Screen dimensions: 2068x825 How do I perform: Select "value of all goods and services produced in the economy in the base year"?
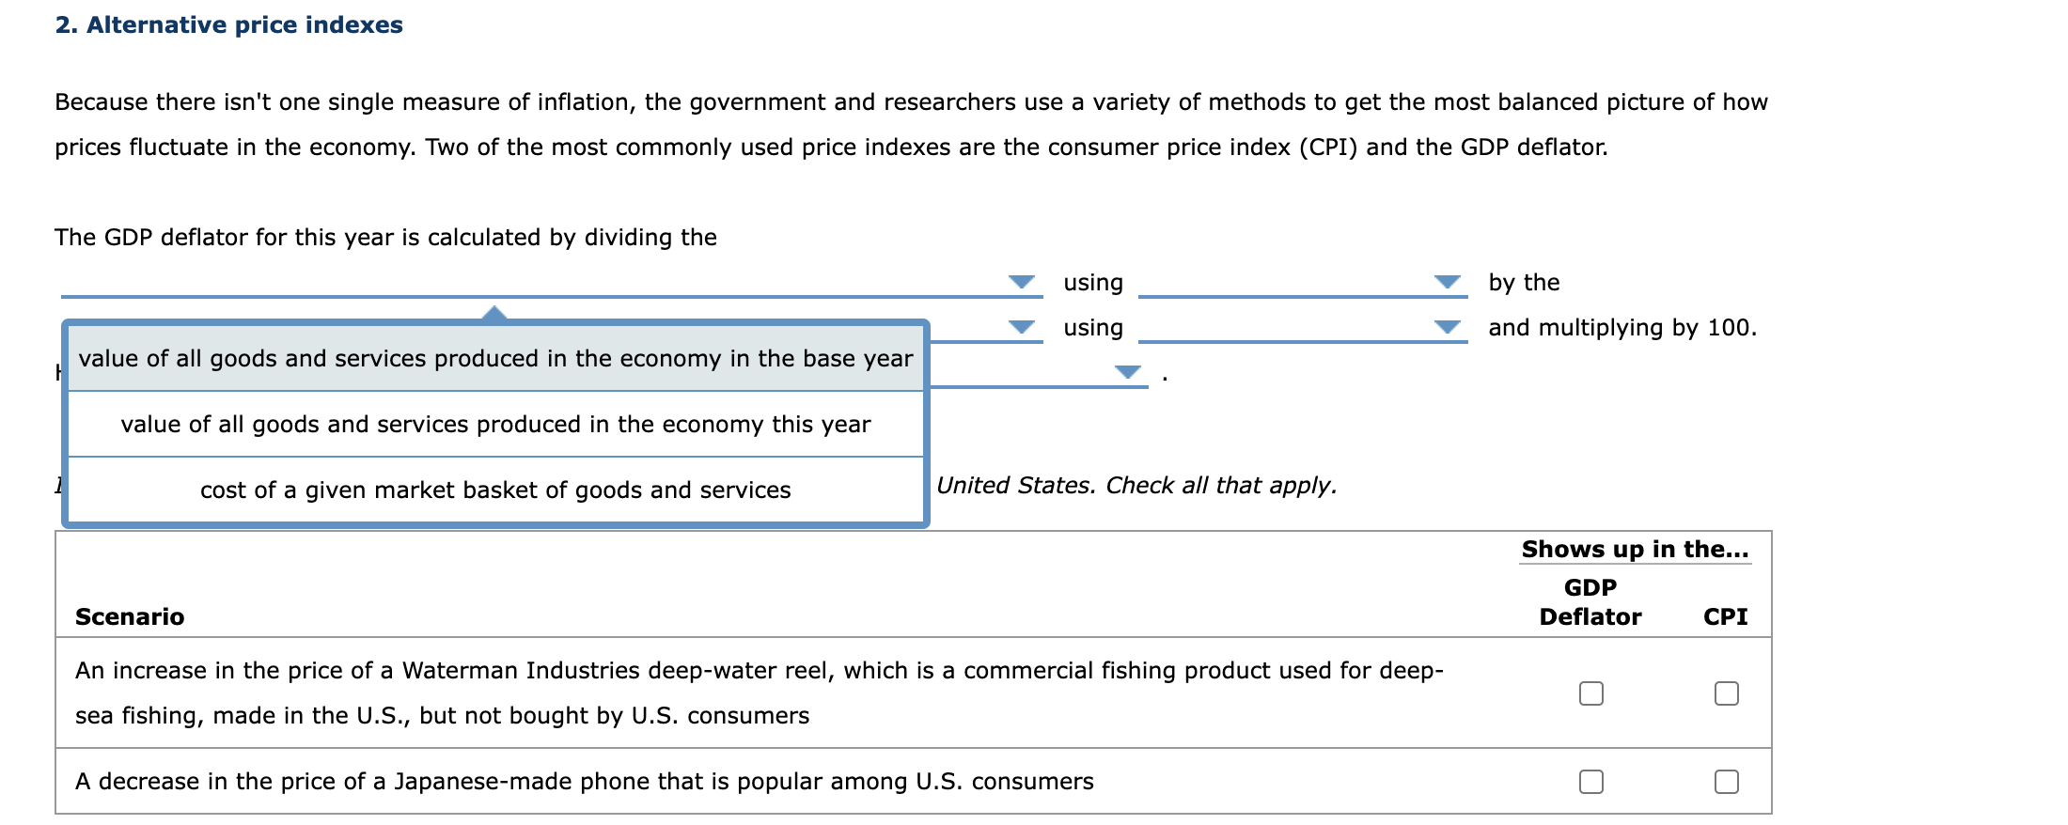pos(495,358)
